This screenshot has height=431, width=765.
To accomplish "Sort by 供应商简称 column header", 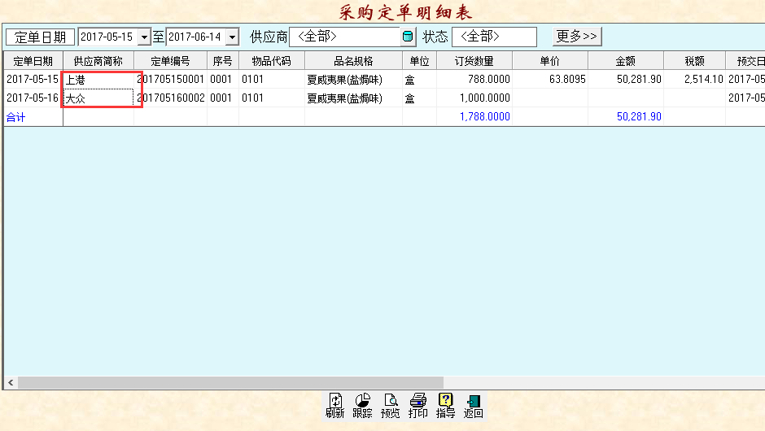I will point(98,61).
